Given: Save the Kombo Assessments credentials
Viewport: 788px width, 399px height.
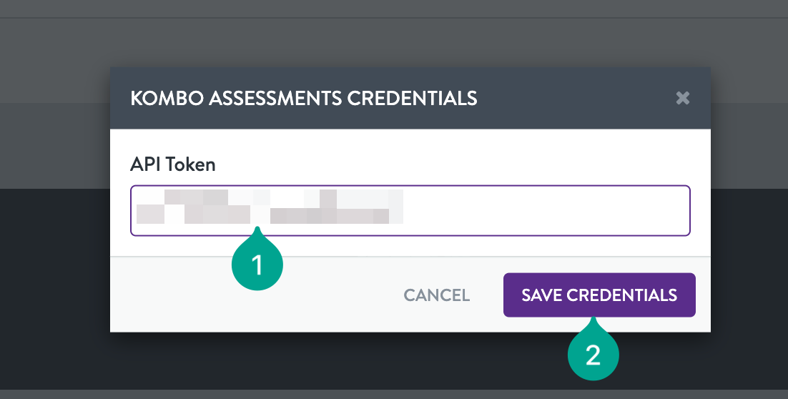Looking at the screenshot, I should 599,295.
